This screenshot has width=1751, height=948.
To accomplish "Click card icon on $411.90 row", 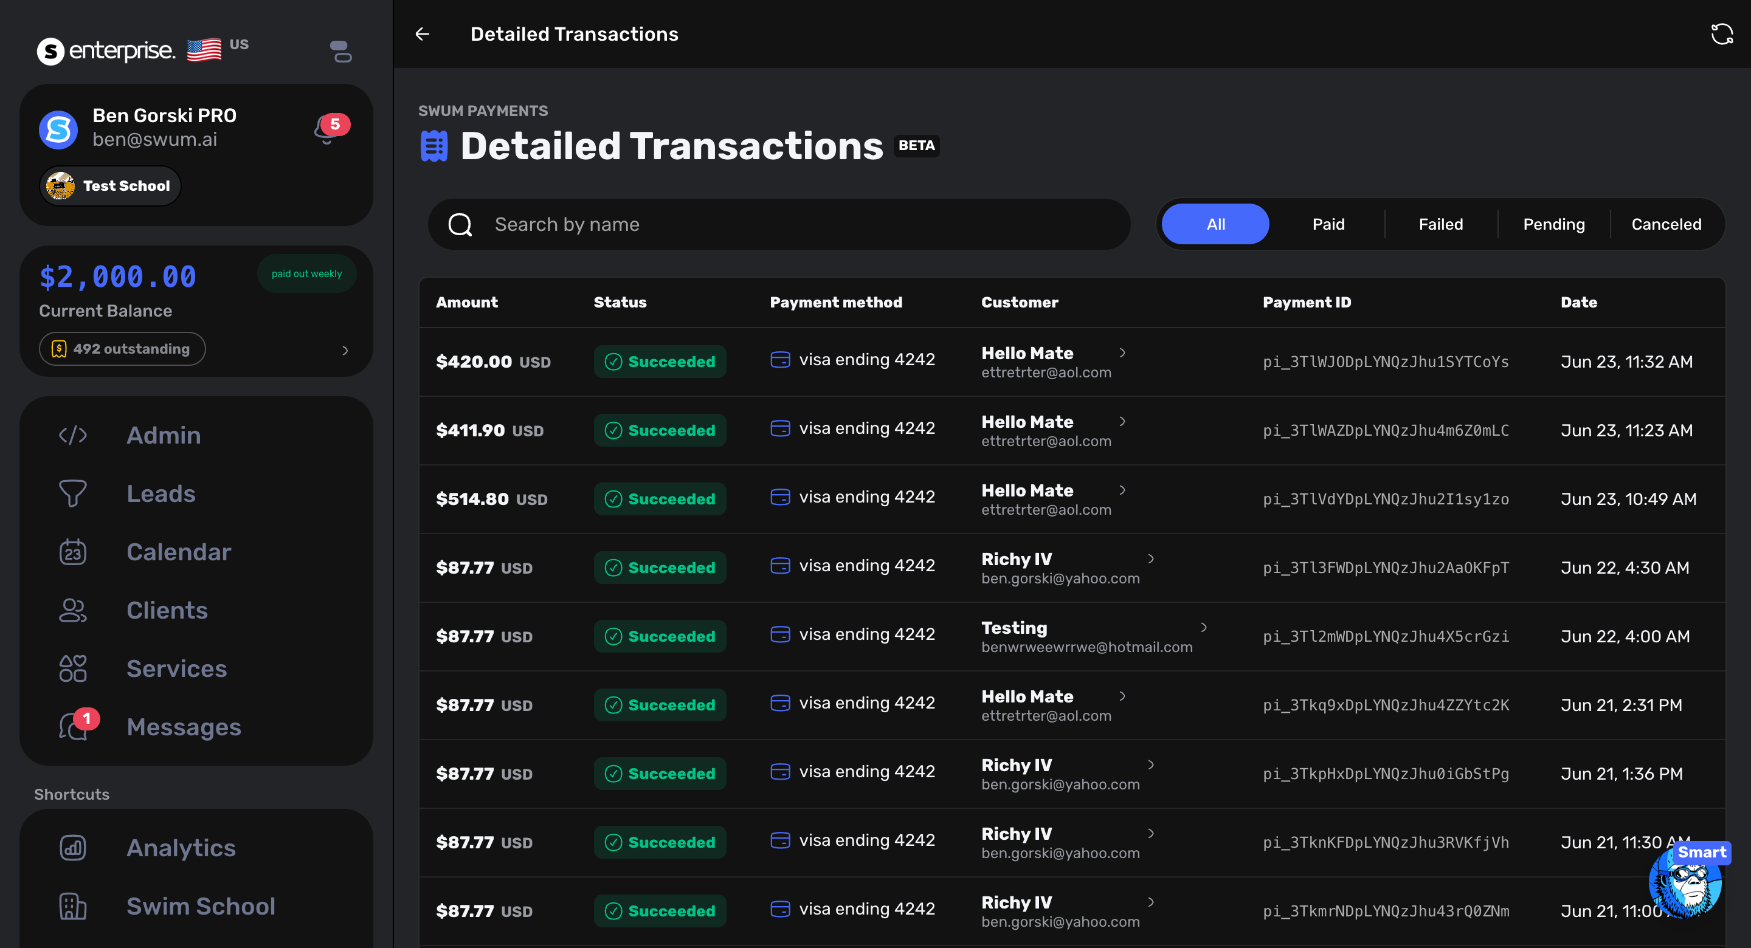I will click(780, 428).
